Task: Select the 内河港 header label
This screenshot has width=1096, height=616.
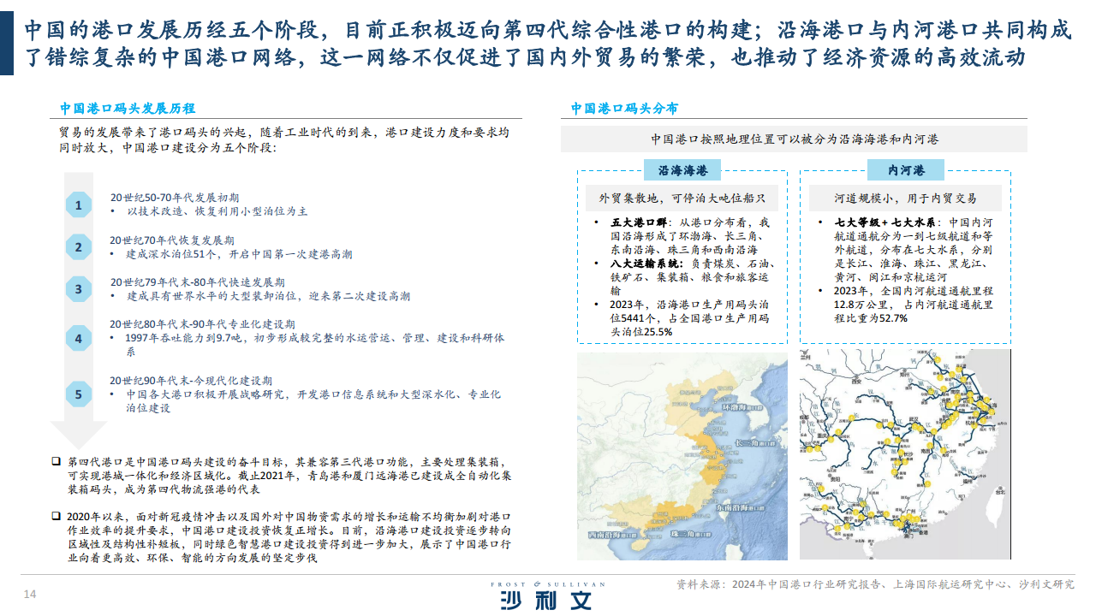Action: [x=907, y=170]
